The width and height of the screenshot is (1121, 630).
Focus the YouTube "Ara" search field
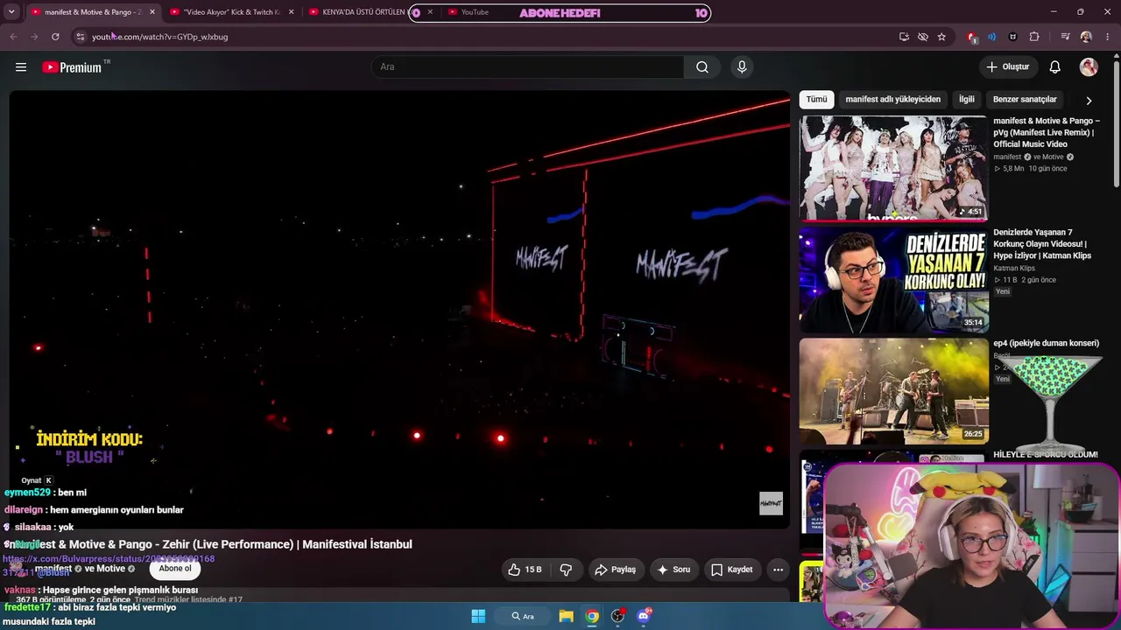(528, 67)
